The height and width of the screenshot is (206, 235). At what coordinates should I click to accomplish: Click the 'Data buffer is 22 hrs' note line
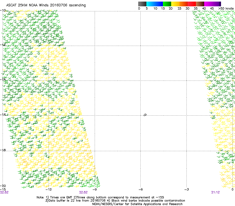tap(115, 201)
